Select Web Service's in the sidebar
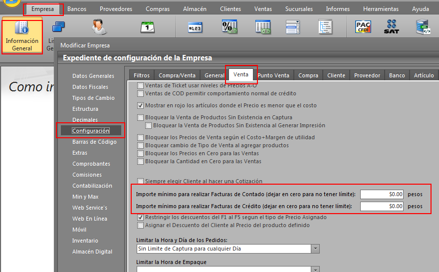 [90, 208]
